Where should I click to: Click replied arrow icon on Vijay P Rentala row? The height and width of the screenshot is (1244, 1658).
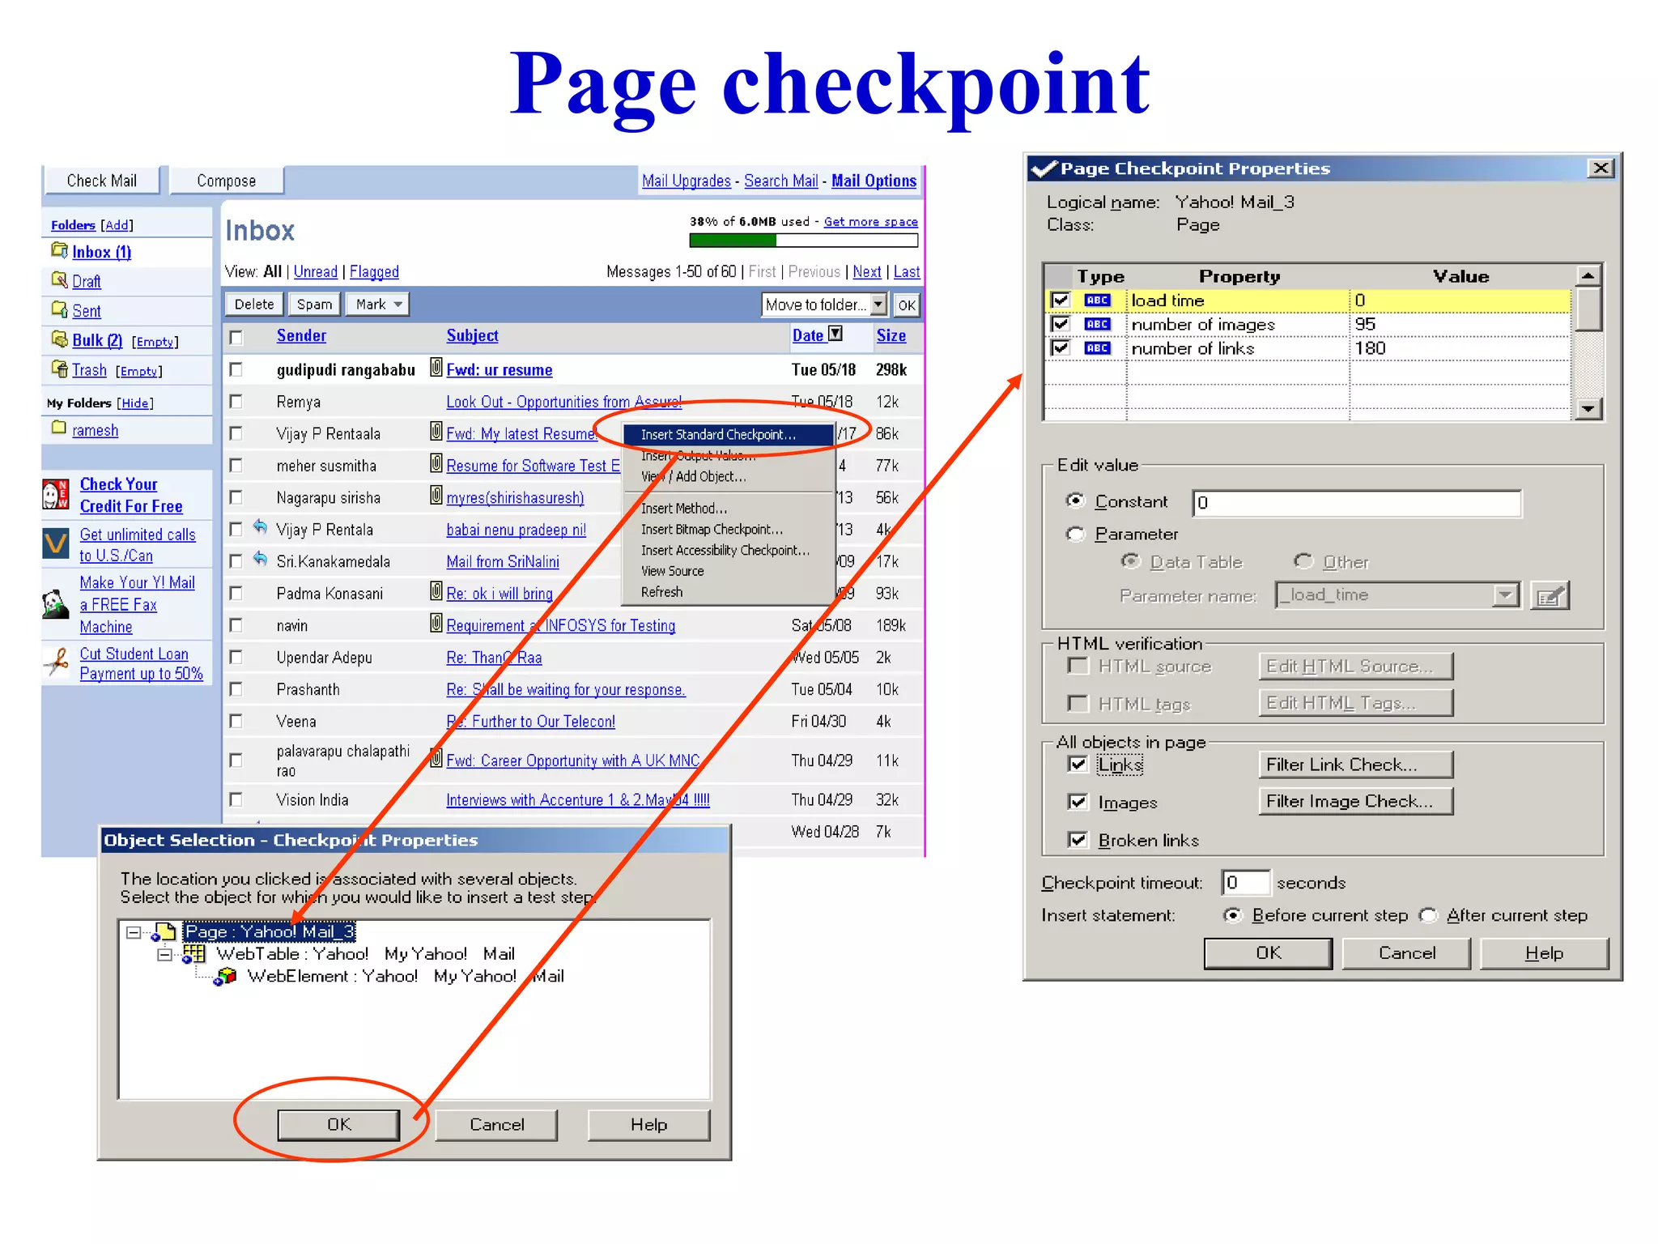tap(260, 527)
